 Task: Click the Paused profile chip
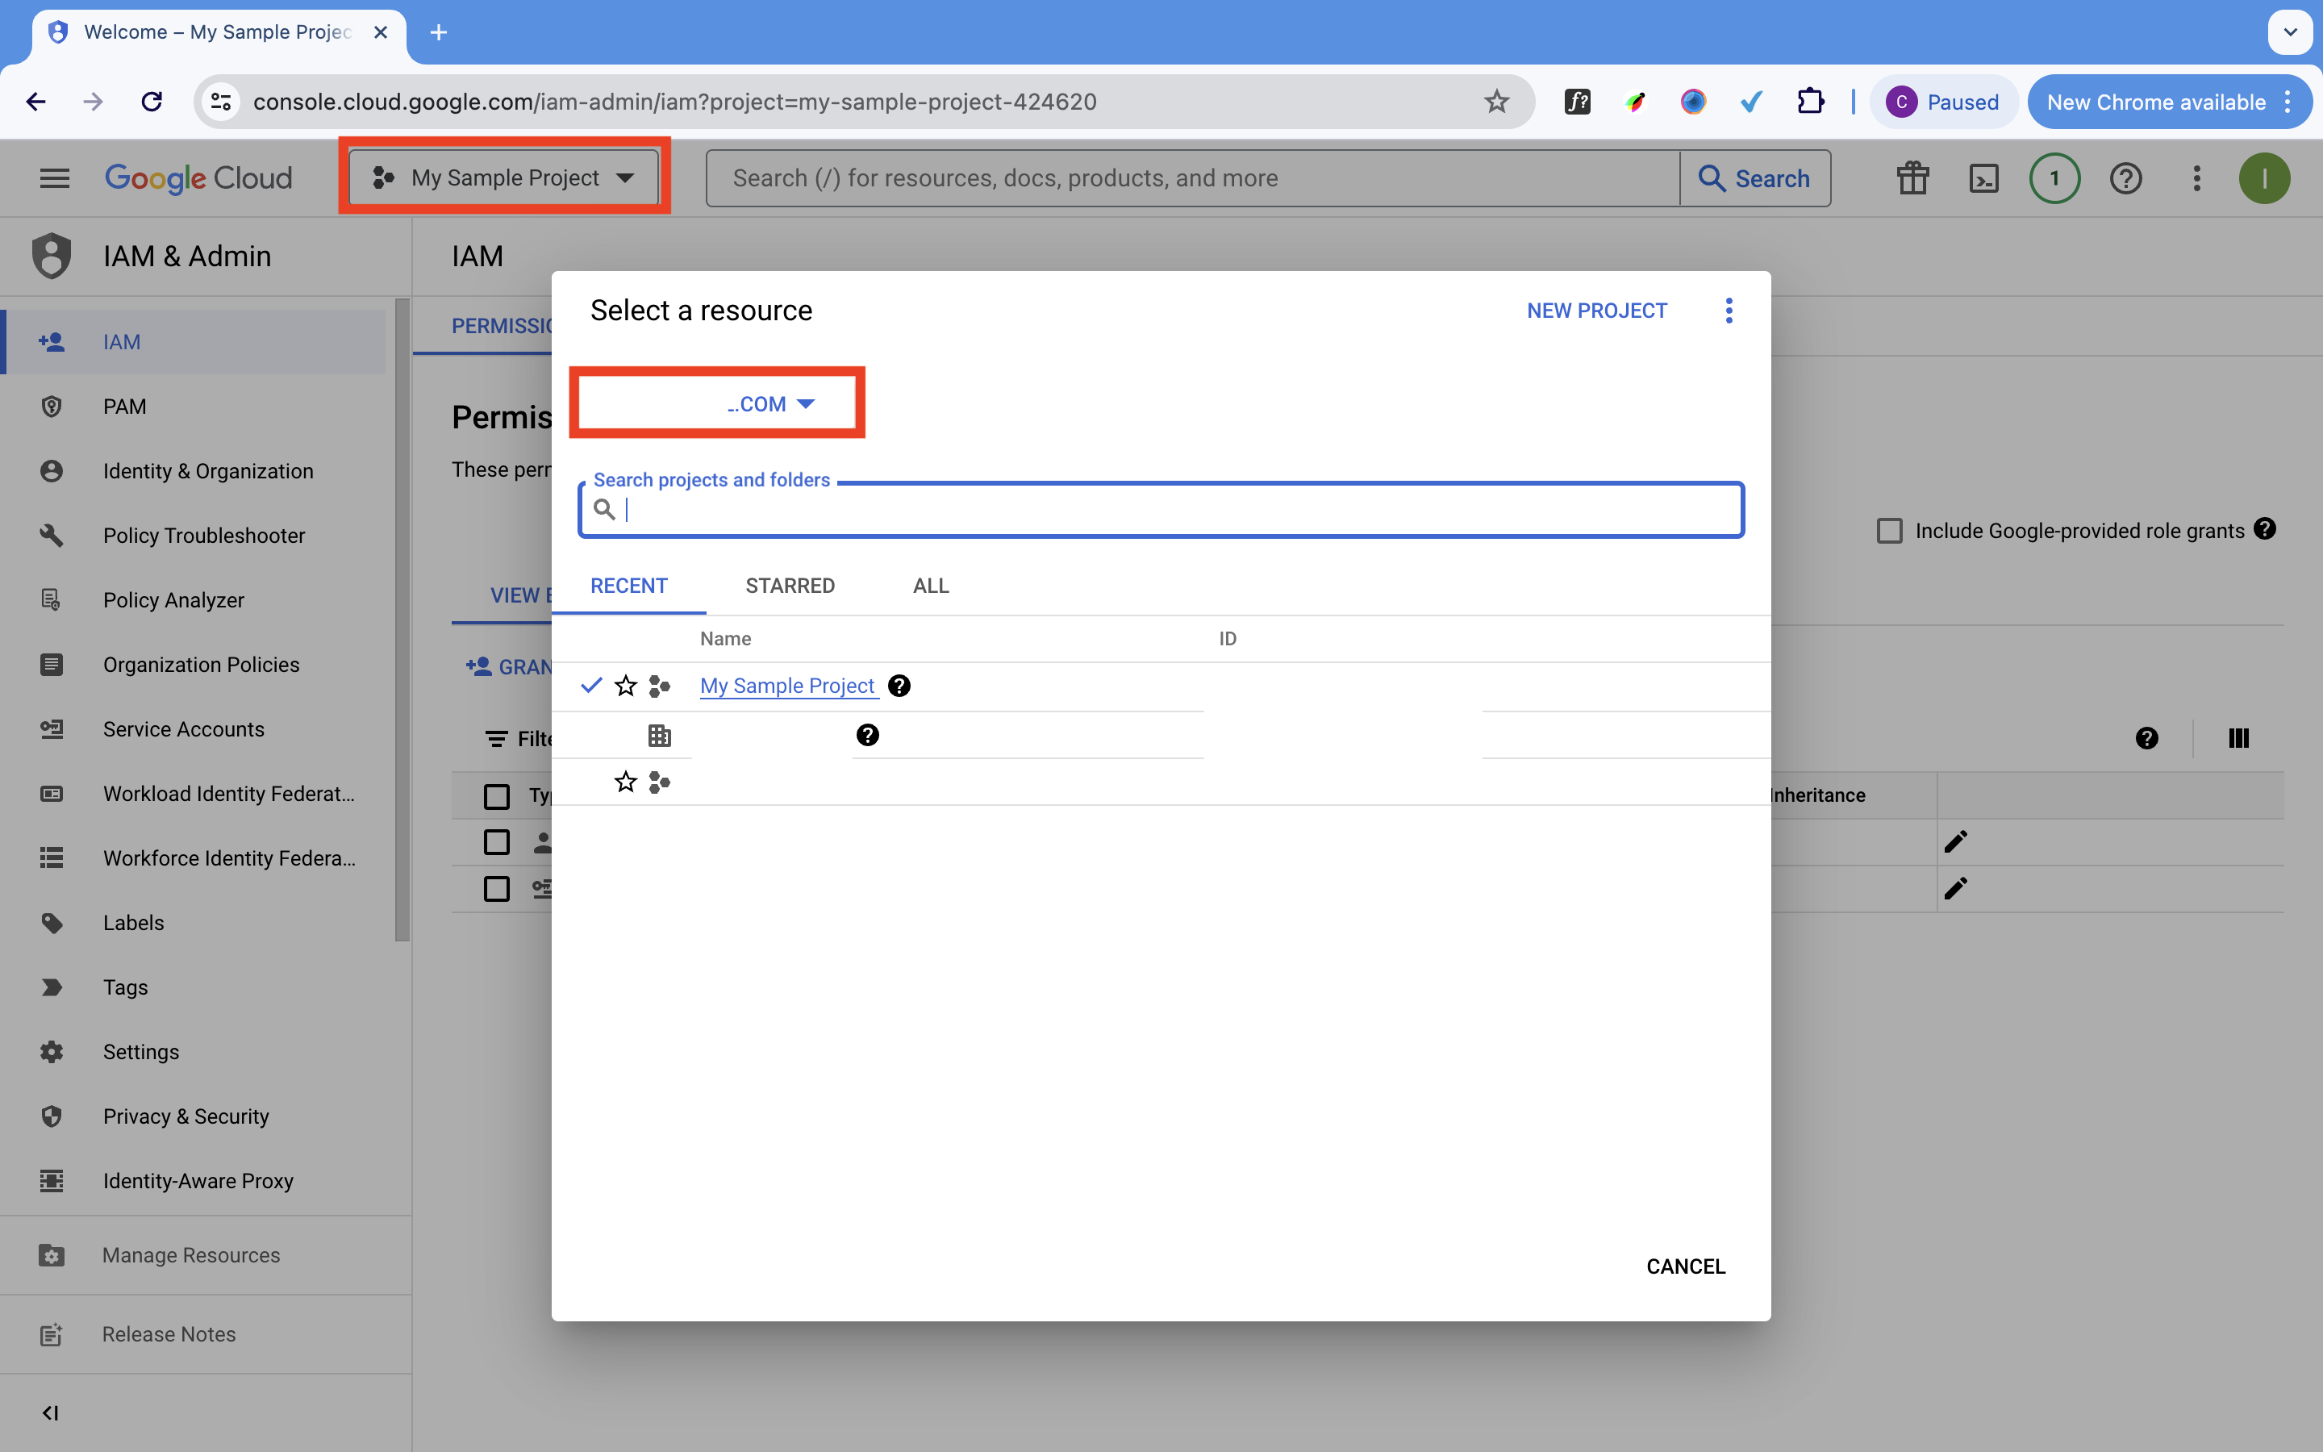(1942, 102)
